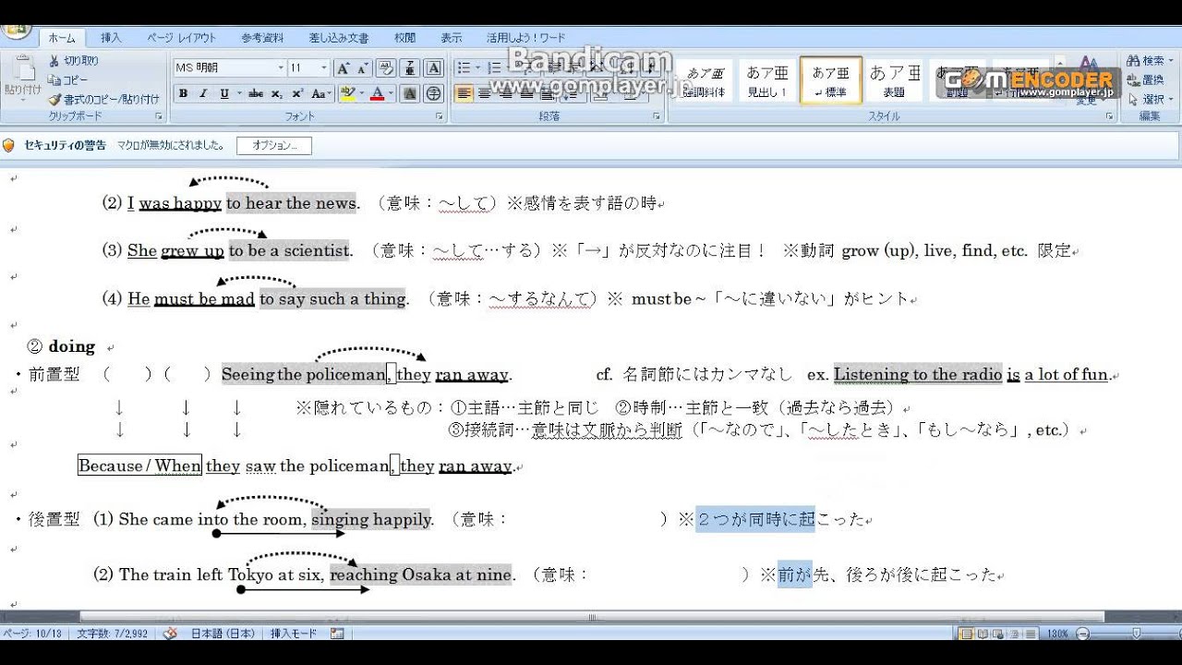Apply strikethrough formatting
This screenshot has width=1182, height=665.
(x=256, y=94)
